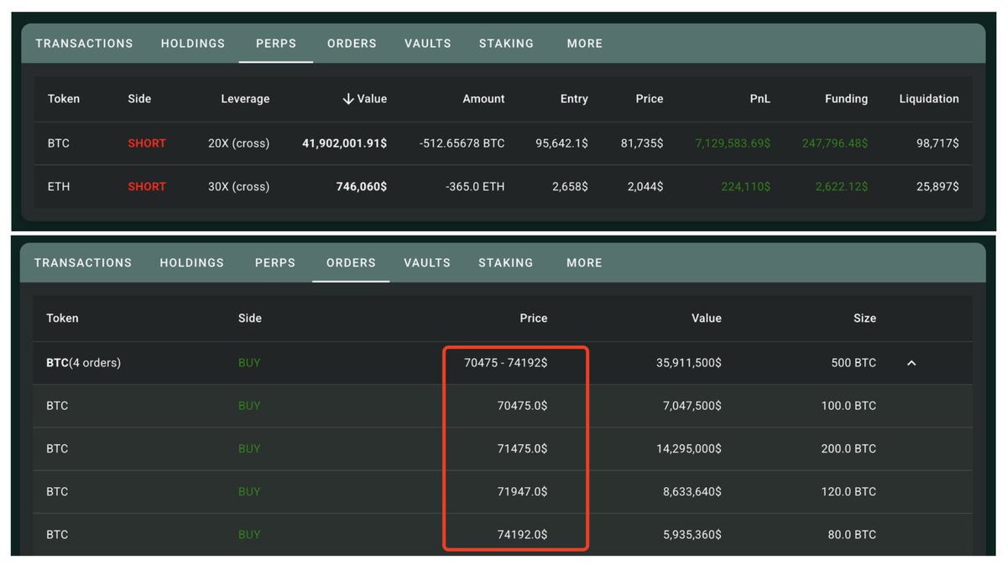Click the Leverage column header
The width and height of the screenshot is (1007, 565).
(x=245, y=99)
